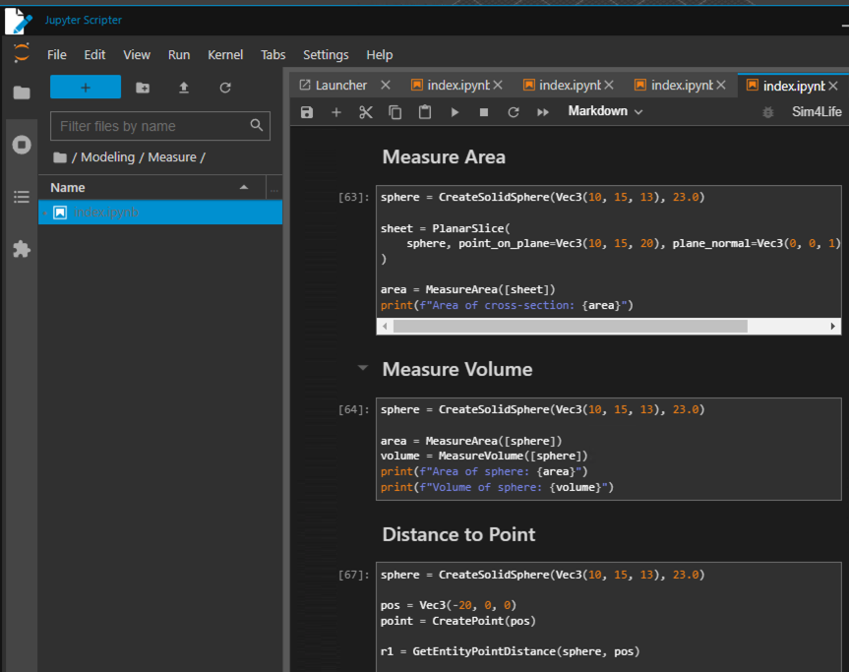Click inside code cell 63
This screenshot has width=849, height=672.
(609, 251)
